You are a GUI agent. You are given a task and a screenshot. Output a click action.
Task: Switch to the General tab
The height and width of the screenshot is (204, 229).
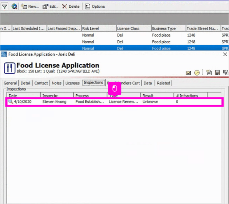point(10,83)
